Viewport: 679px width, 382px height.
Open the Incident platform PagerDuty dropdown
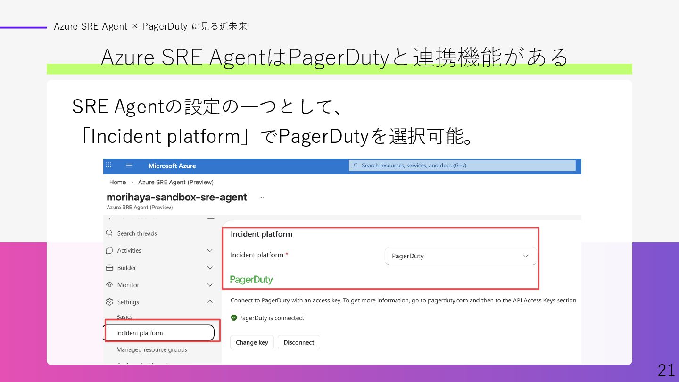click(461, 256)
